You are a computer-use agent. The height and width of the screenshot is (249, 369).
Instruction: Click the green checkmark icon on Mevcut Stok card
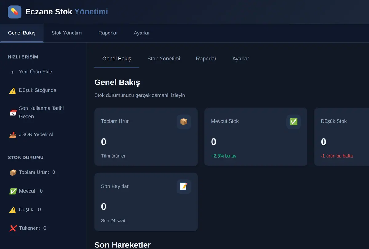(x=294, y=122)
